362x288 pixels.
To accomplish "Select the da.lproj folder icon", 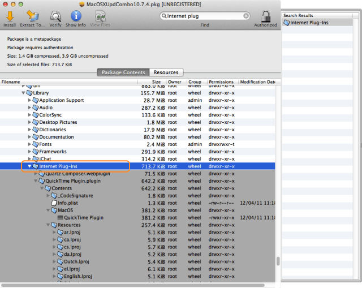I will pos(60,254).
